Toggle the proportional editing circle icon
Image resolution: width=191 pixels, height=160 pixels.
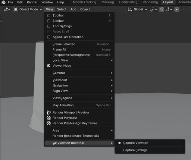[177, 9]
